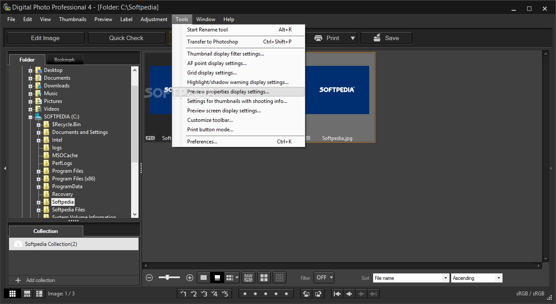Go to next image arrow

[x=361, y=294]
